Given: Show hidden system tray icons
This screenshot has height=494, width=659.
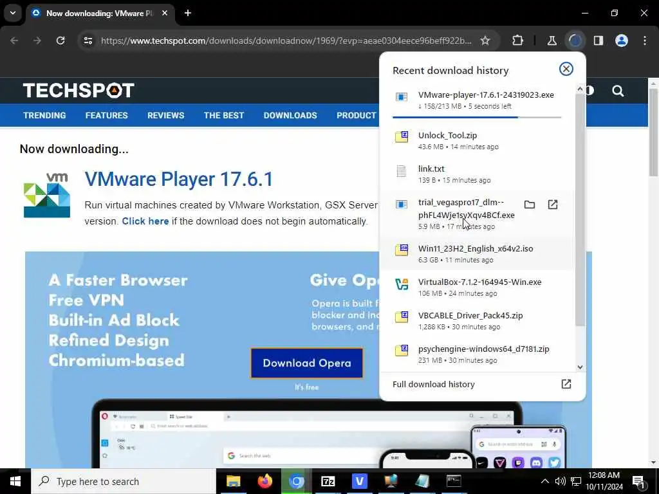Looking at the screenshot, I should (544, 481).
